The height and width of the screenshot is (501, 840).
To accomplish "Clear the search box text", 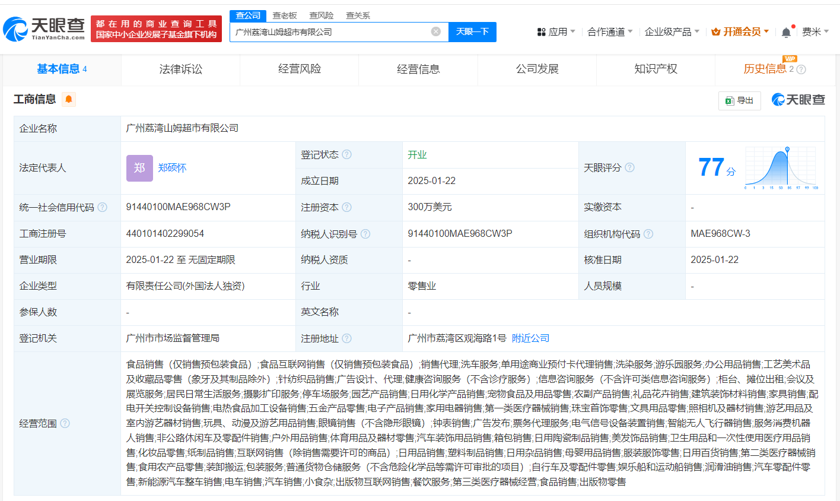I will pyautogui.click(x=436, y=31).
